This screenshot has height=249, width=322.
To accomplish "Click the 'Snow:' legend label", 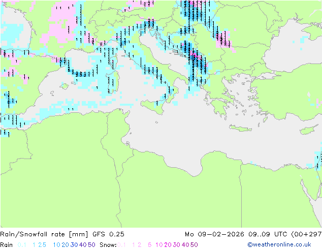I will click(108, 245).
